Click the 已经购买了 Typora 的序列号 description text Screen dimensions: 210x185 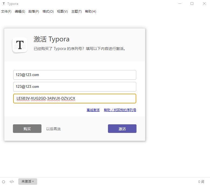click(79, 49)
